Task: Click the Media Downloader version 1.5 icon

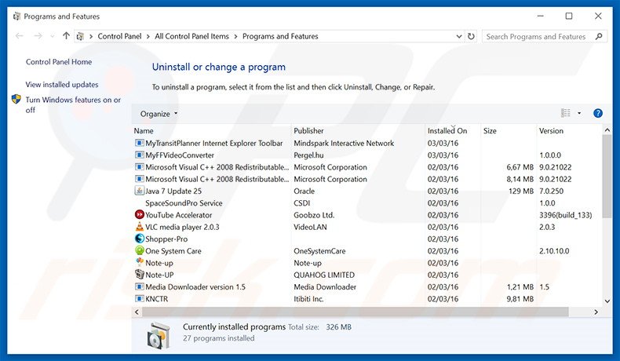Action: [x=139, y=286]
